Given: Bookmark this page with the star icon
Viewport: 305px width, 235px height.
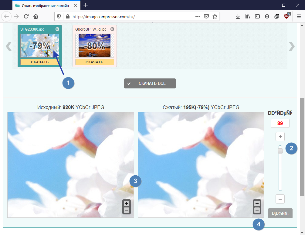Looking at the screenshot, I should (x=215, y=16).
